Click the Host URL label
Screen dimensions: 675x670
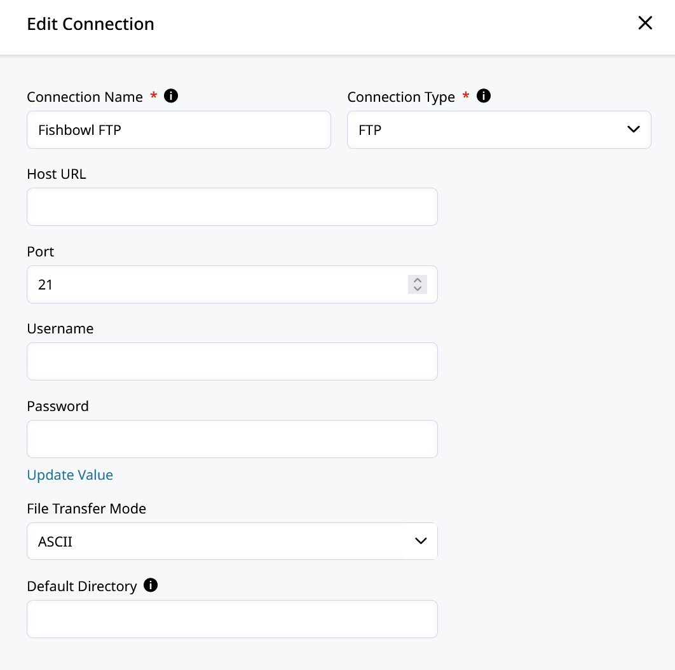click(x=57, y=174)
